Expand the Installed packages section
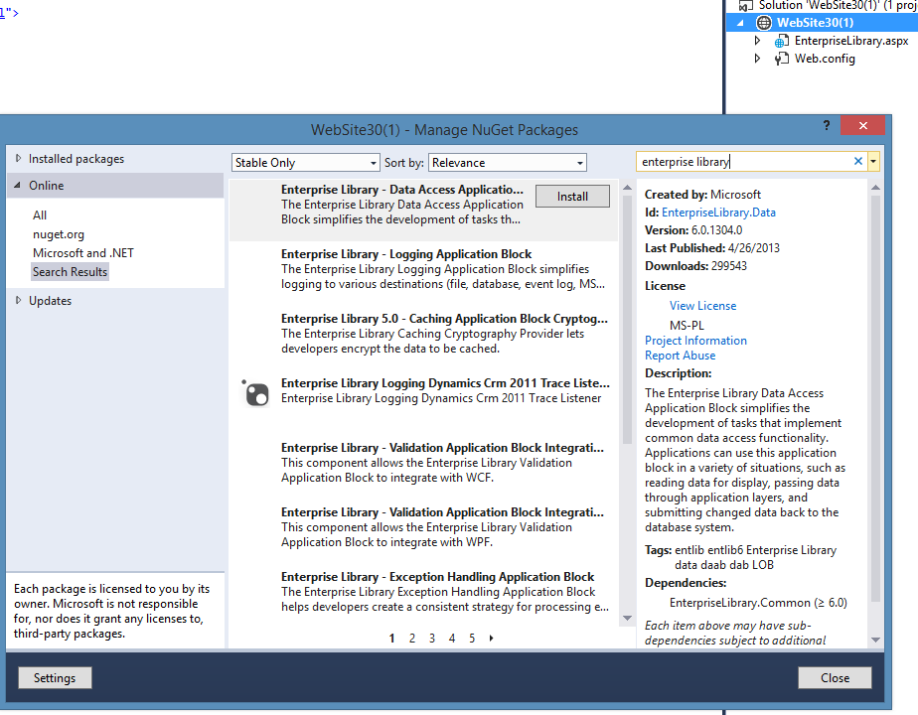 pyautogui.click(x=18, y=159)
